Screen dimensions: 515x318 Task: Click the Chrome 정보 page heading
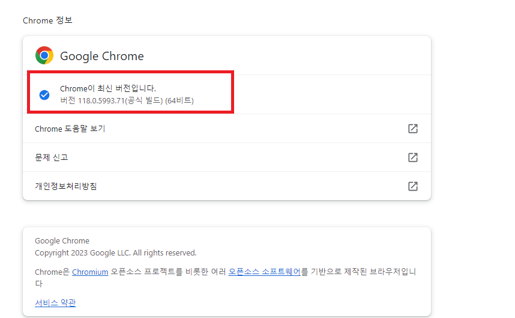(47, 20)
